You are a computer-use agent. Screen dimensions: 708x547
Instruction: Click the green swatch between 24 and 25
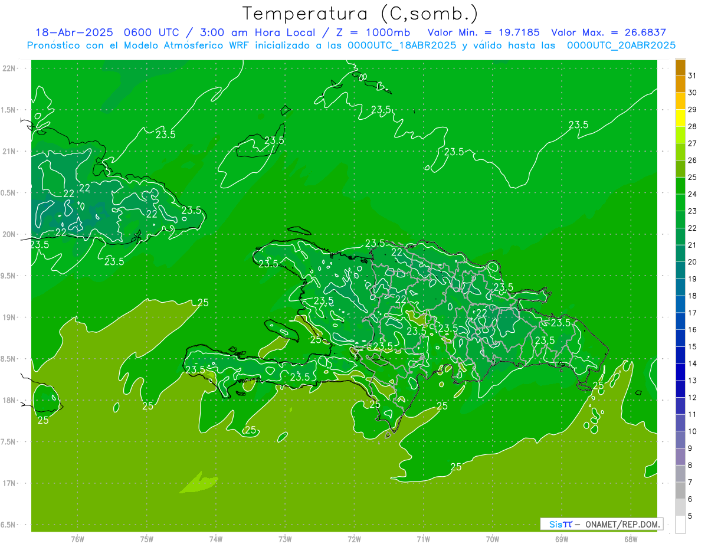coord(680,186)
